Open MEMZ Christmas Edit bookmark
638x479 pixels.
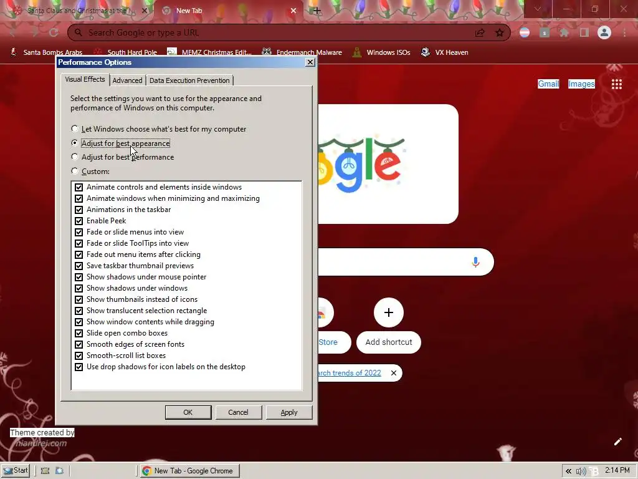click(209, 52)
